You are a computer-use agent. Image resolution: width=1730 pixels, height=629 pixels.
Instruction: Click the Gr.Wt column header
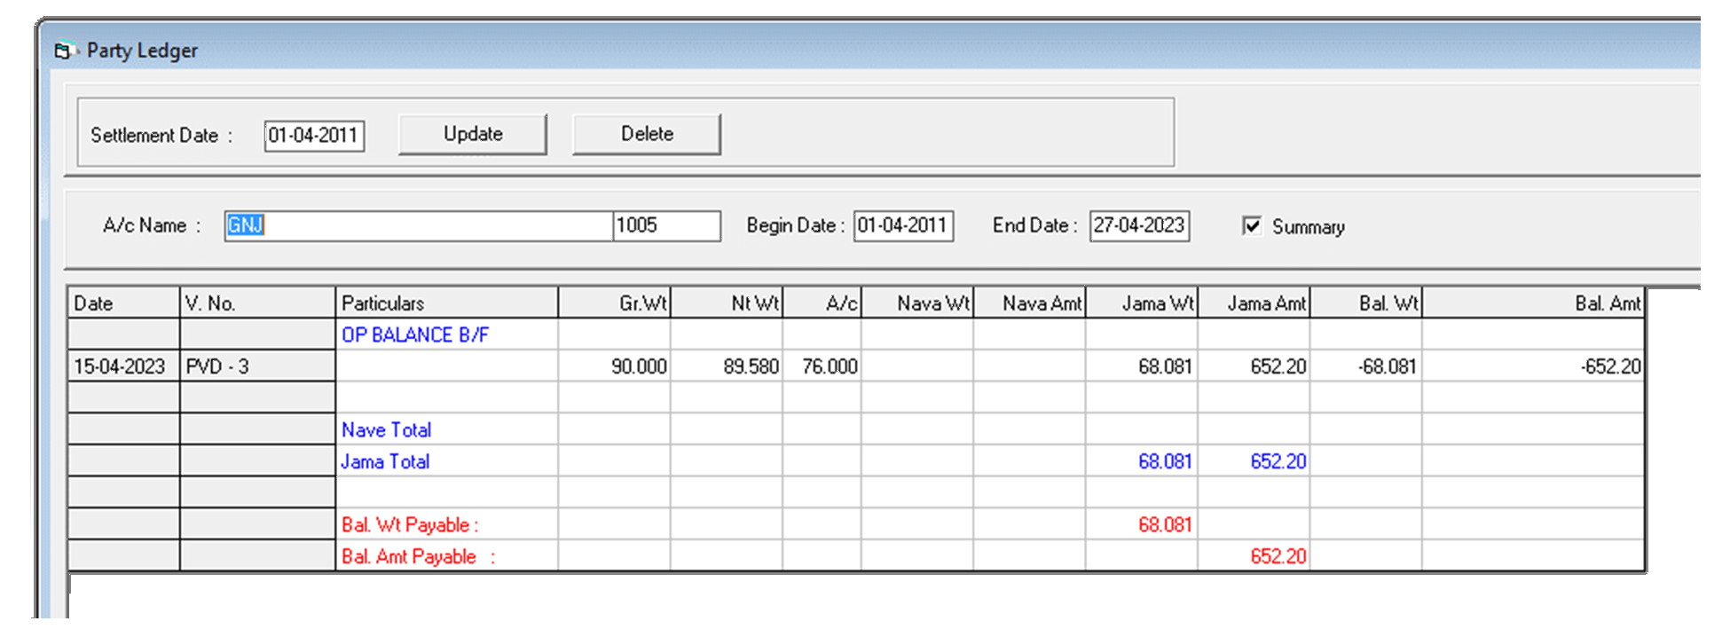[615, 303]
